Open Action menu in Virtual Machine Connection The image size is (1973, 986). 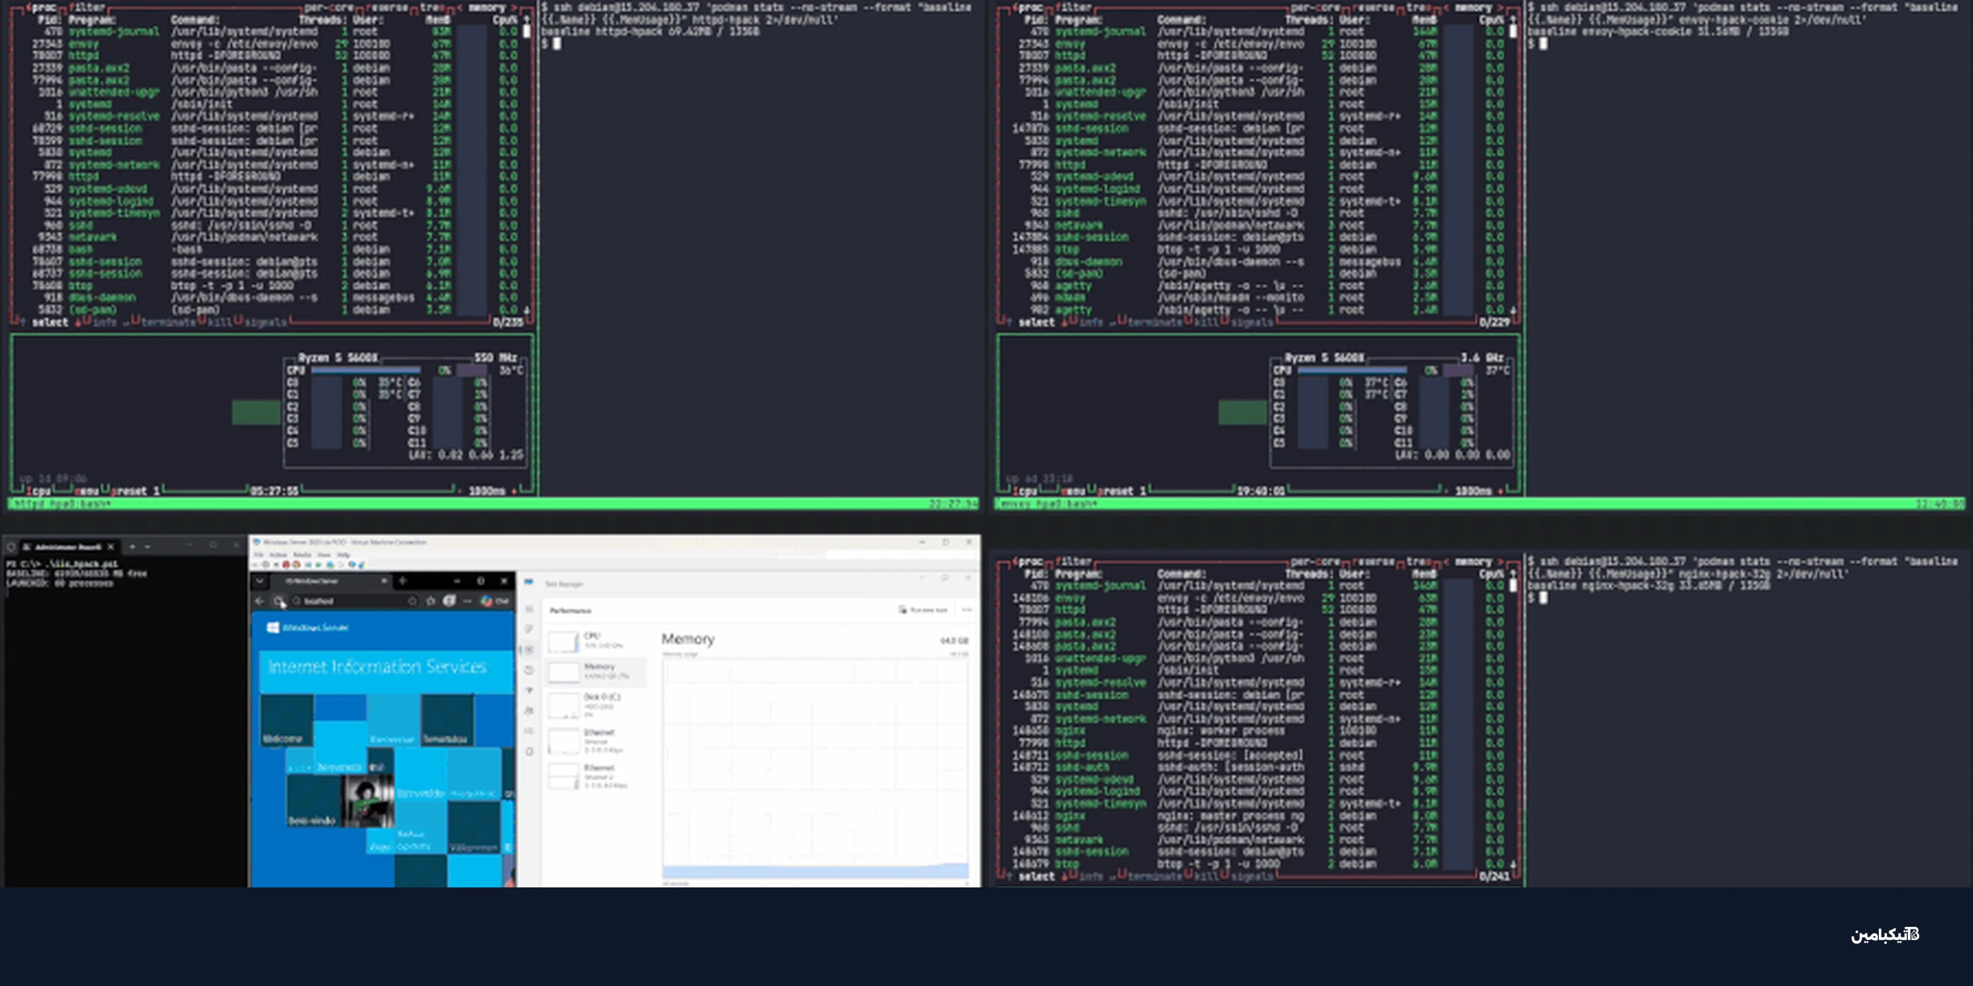click(278, 555)
